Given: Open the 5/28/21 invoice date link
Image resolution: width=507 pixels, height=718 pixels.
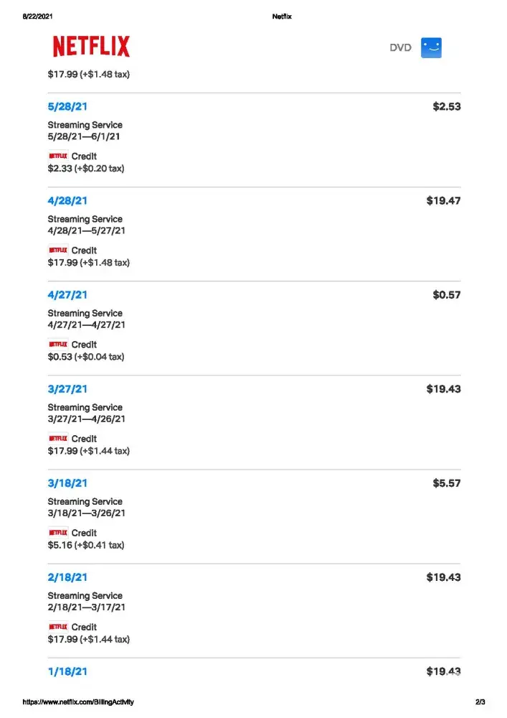Looking at the screenshot, I should pyautogui.click(x=67, y=107).
